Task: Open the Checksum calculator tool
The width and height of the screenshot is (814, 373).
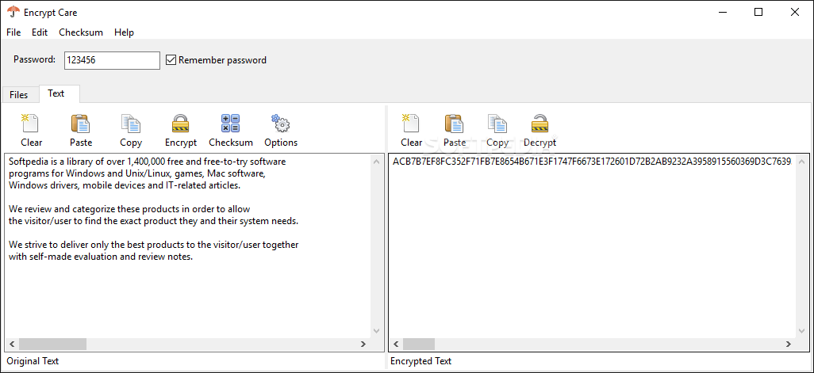Action: pos(231,131)
